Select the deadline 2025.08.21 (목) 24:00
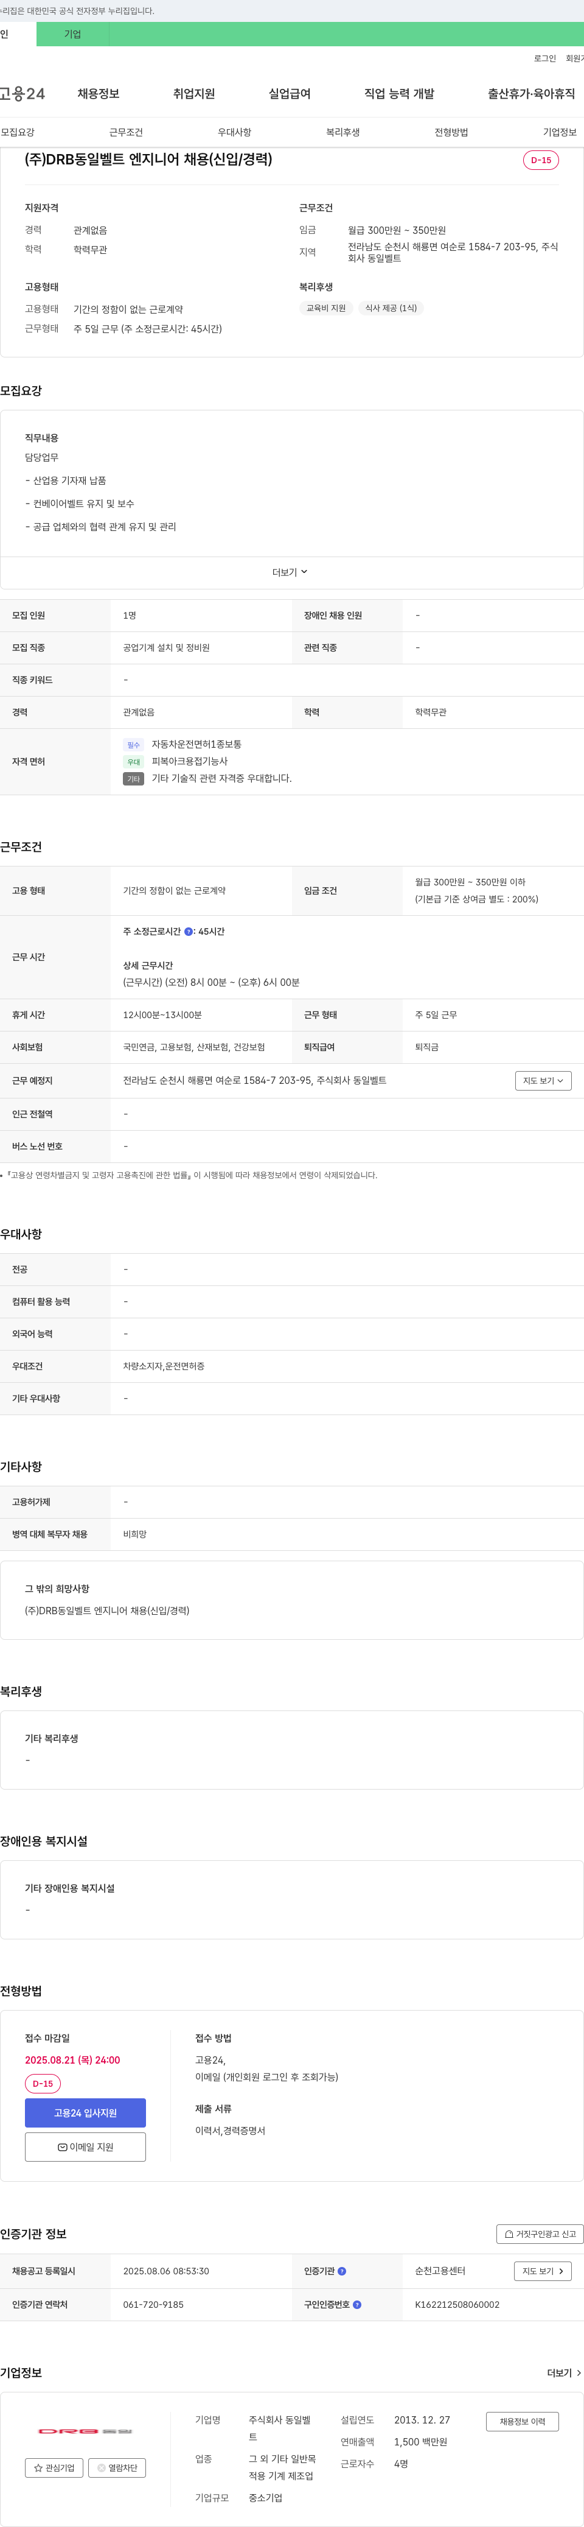 [x=72, y=2060]
